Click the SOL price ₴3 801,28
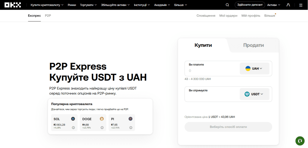This screenshot has width=308, height=148. pyautogui.click(x=59, y=125)
